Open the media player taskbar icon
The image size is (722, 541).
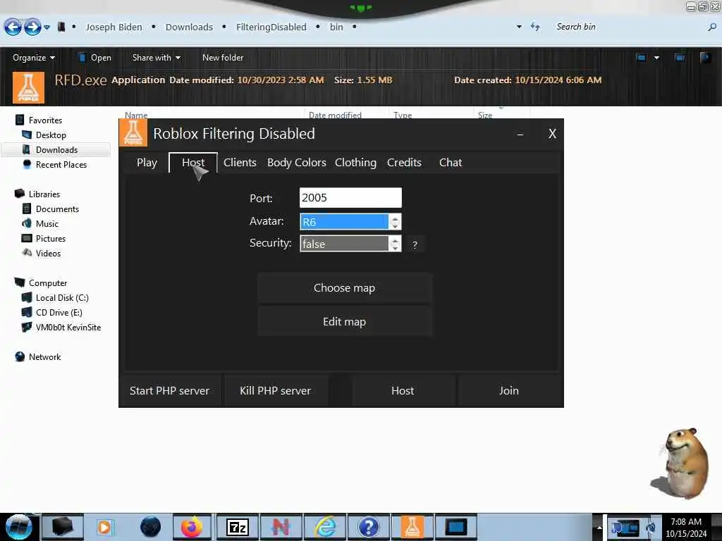click(x=104, y=527)
